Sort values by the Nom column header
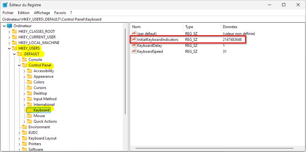 pyautogui.click(x=157, y=27)
